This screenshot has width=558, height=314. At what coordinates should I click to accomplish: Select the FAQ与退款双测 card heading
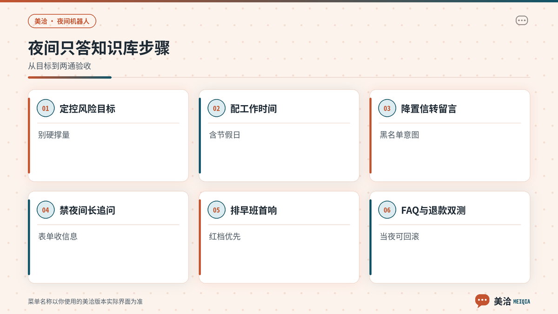coord(433,211)
